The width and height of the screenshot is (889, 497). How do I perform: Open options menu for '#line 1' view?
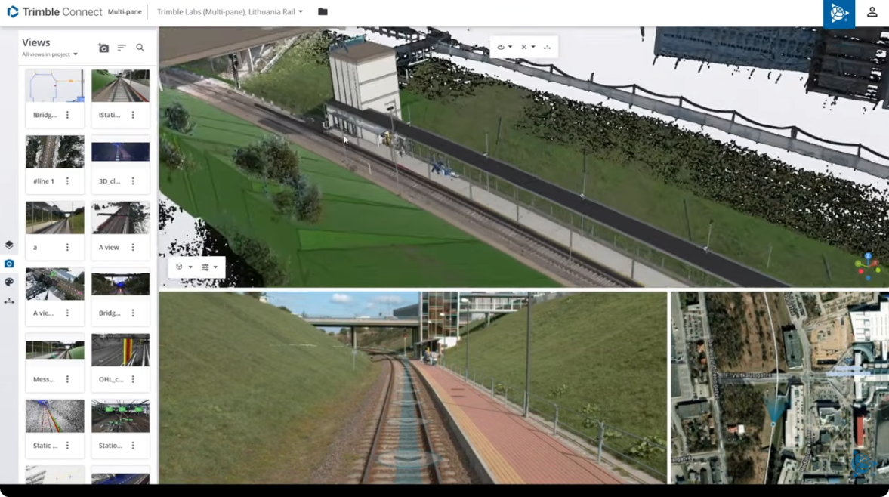(x=67, y=181)
